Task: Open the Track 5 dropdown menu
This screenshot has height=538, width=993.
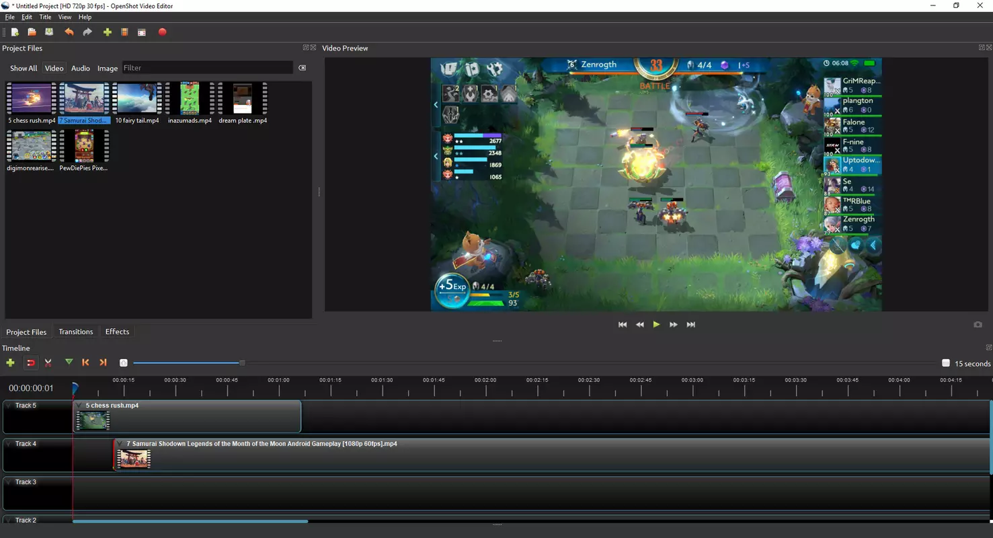Action: click(x=9, y=406)
